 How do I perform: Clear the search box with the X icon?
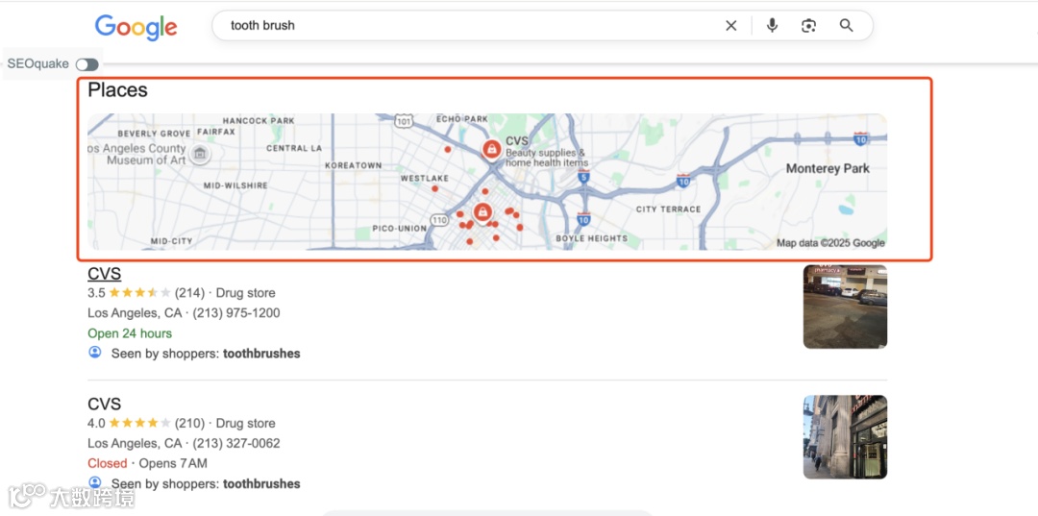pyautogui.click(x=730, y=26)
